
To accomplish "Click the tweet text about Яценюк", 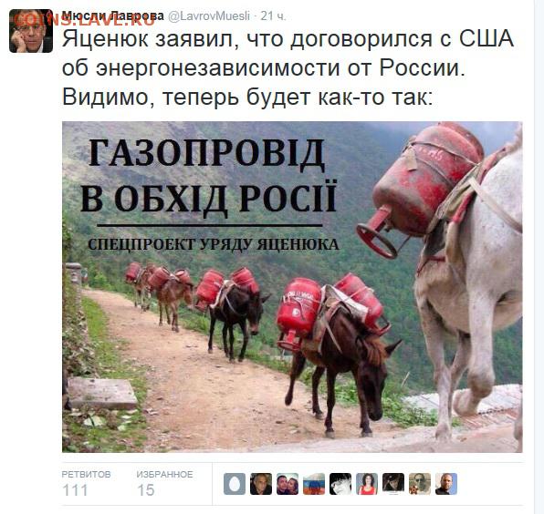I will [x=288, y=67].
